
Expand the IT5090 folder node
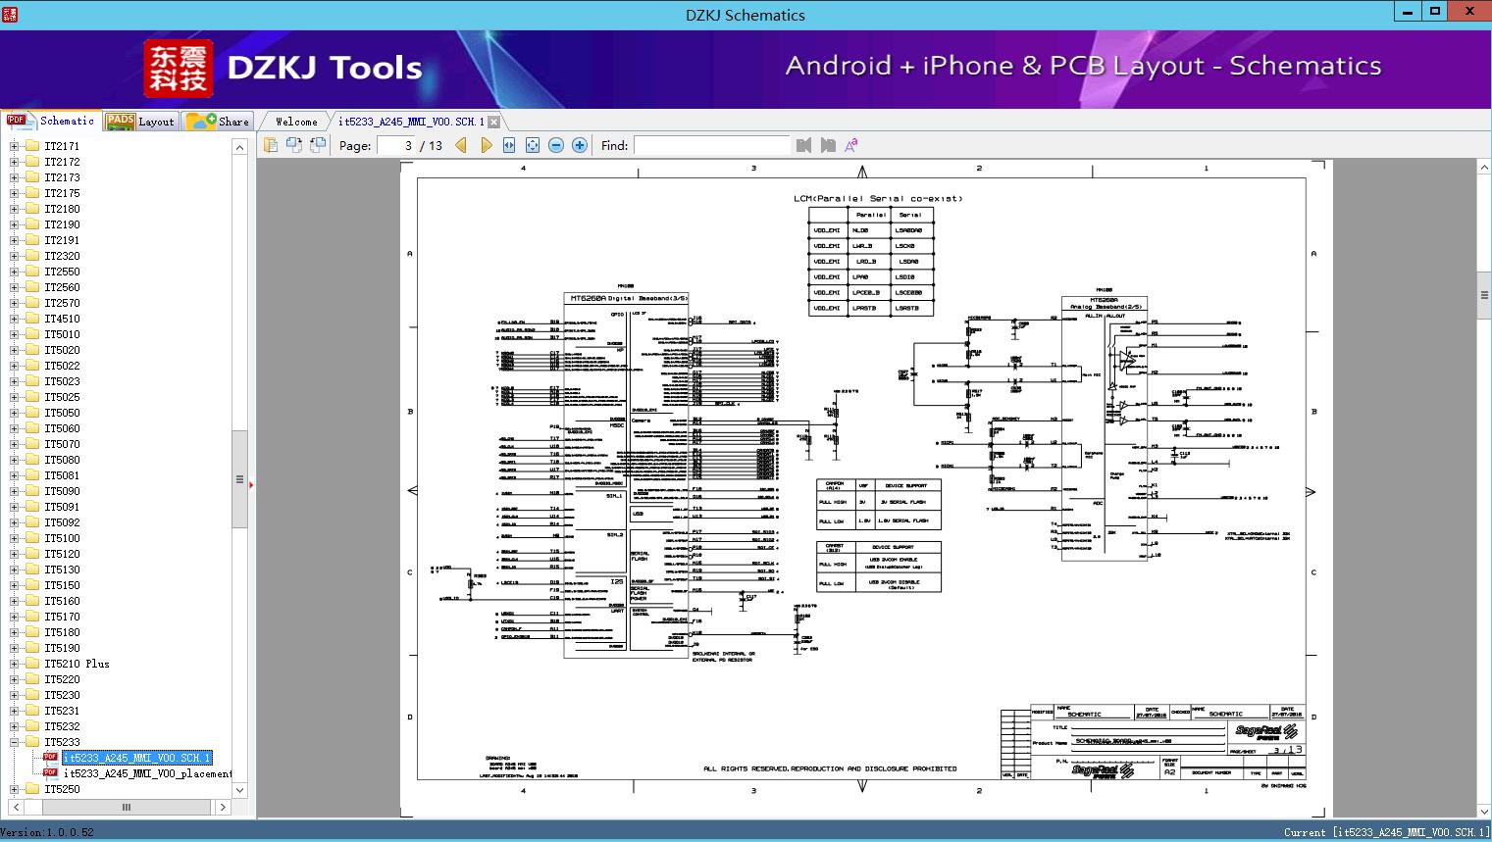14,491
